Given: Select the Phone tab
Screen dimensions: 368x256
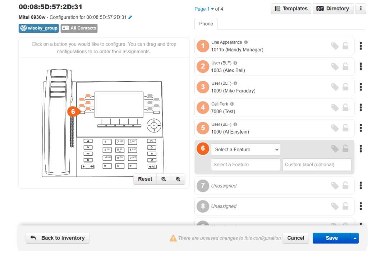Looking at the screenshot, I should point(206,24).
